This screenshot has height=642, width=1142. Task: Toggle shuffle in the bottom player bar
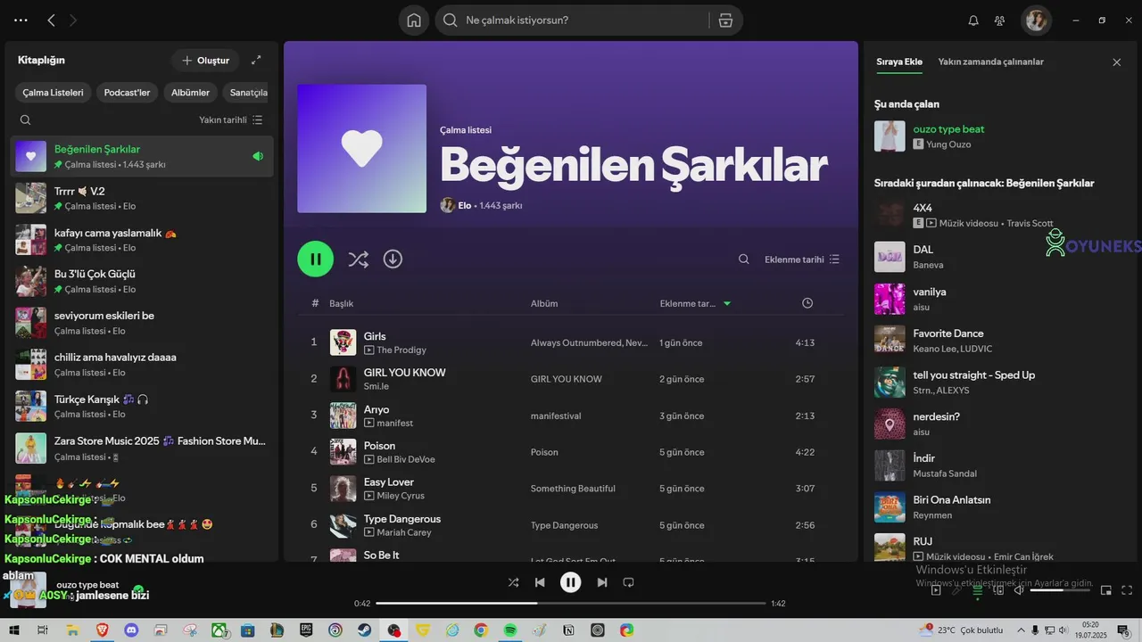[513, 582]
